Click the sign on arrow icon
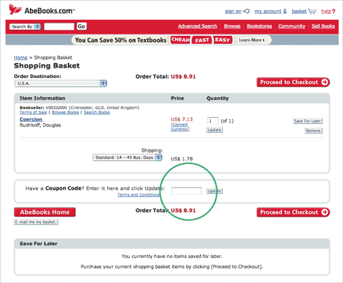This screenshot has width=343, height=283. tap(246, 11)
